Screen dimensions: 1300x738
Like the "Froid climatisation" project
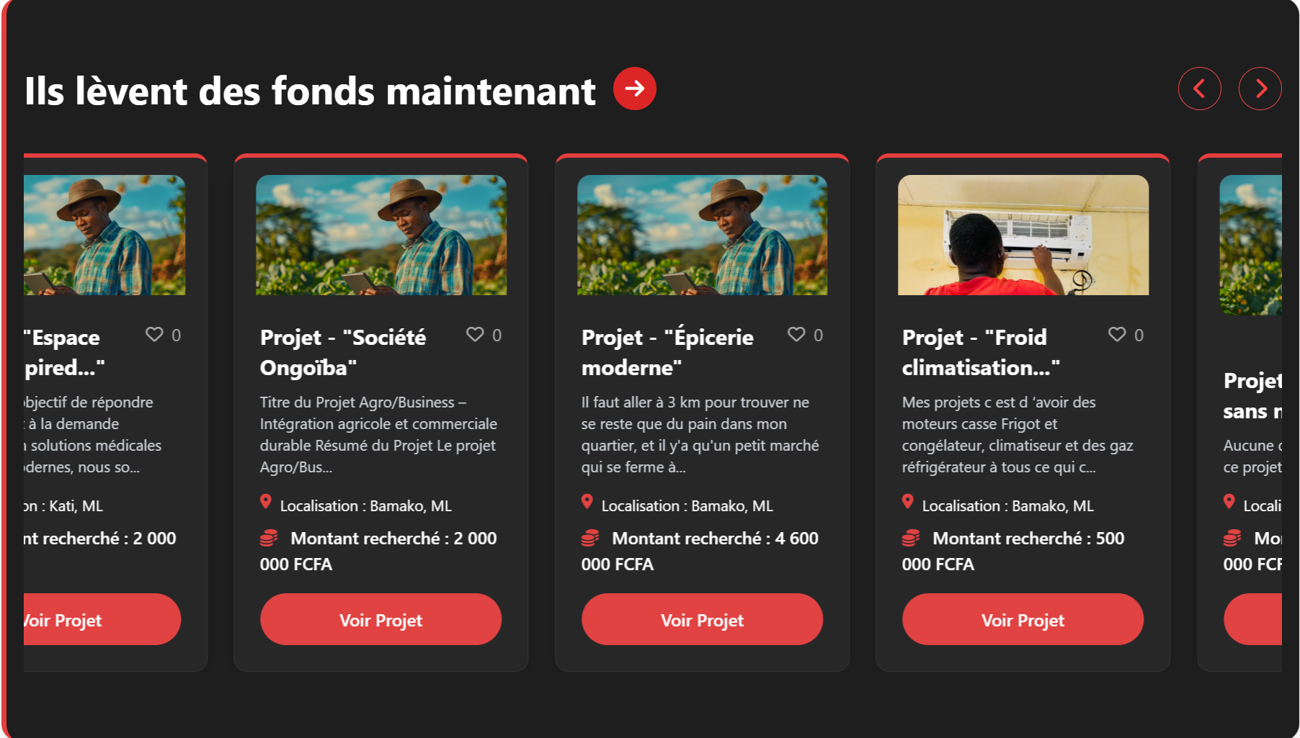[x=1117, y=334]
